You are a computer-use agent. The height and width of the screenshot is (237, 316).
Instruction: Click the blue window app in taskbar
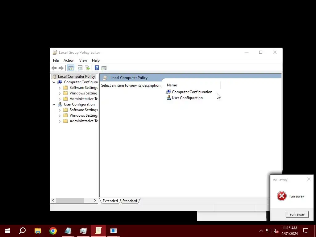pos(114,231)
